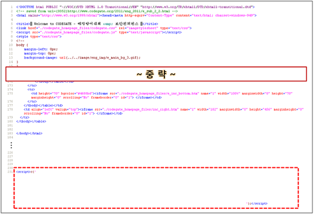Click the '</body></html>' closing tags

[29, 134]
